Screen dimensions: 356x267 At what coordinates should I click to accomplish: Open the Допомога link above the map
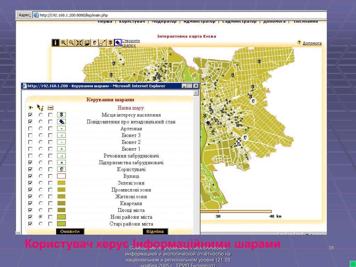point(312,43)
